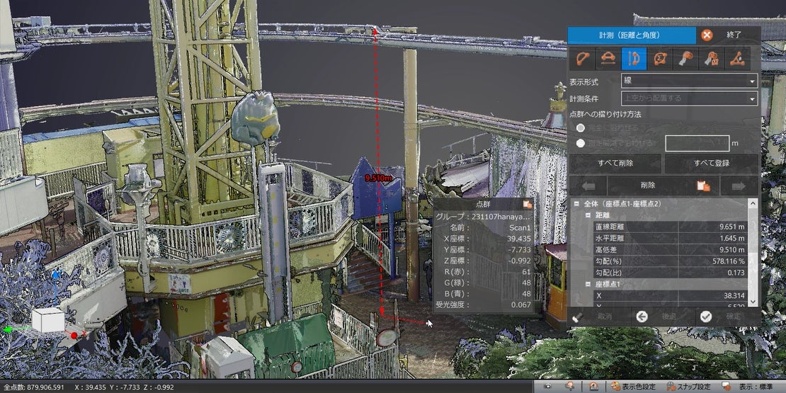Click the Z座標 value -0.992
The height and width of the screenshot is (393, 786).
pos(519,261)
